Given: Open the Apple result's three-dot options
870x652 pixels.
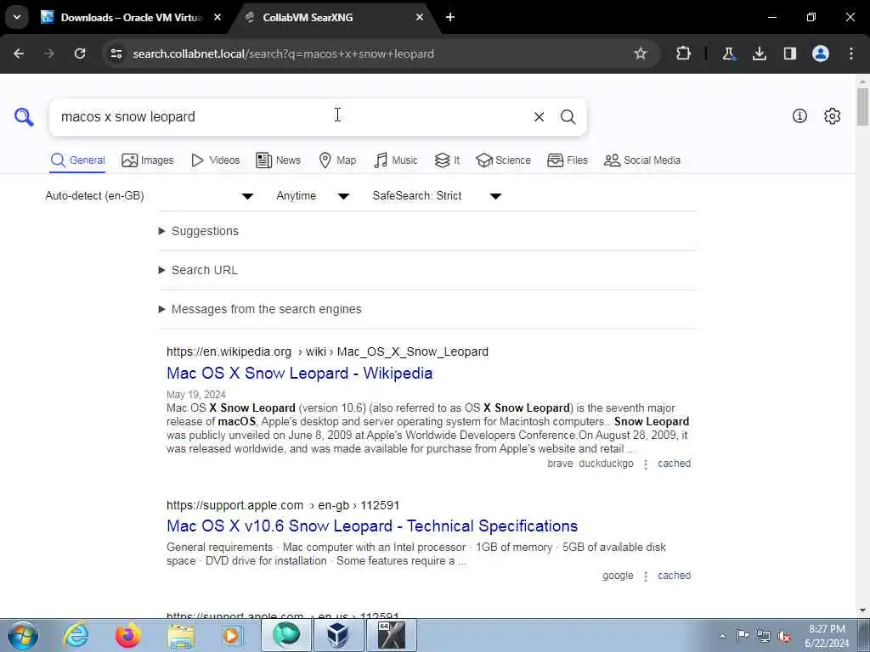Looking at the screenshot, I should click(646, 576).
